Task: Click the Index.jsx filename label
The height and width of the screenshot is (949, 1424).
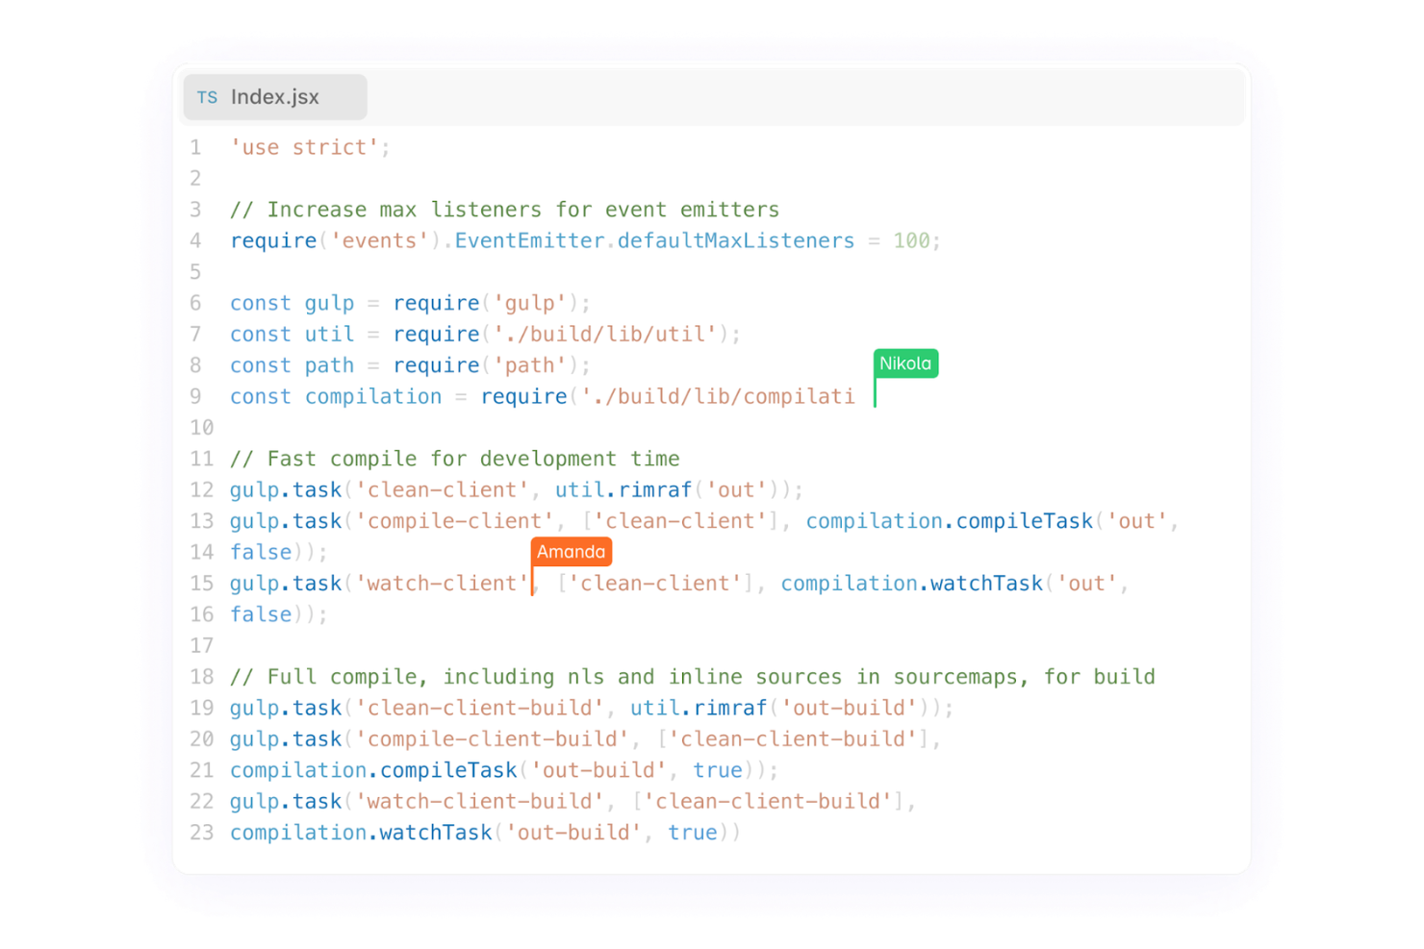Action: click(276, 97)
